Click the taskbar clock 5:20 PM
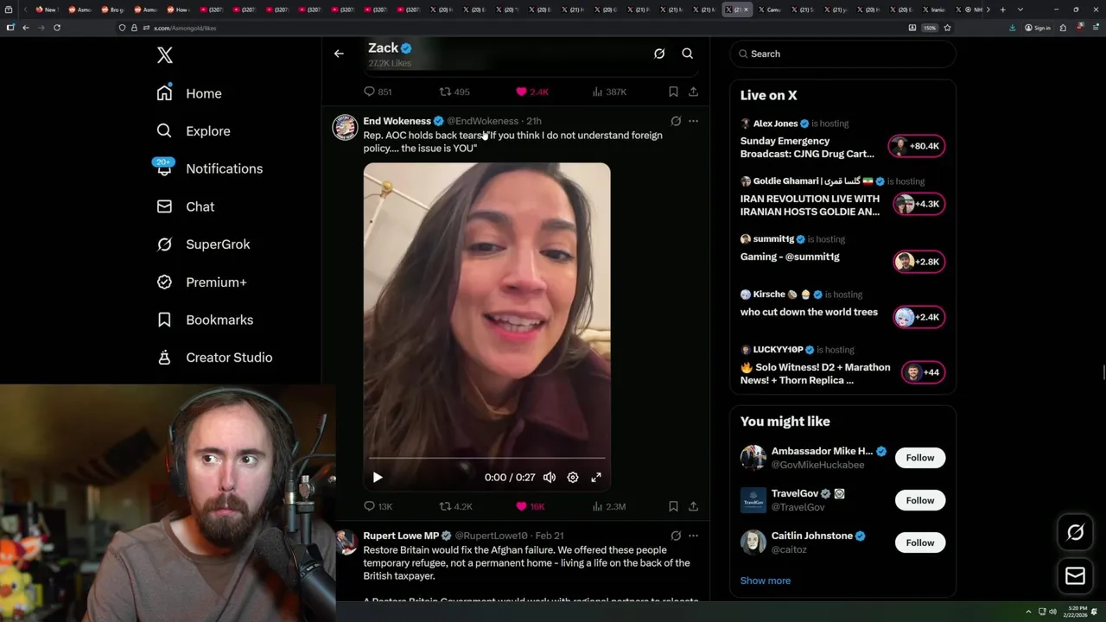 (x=1077, y=612)
